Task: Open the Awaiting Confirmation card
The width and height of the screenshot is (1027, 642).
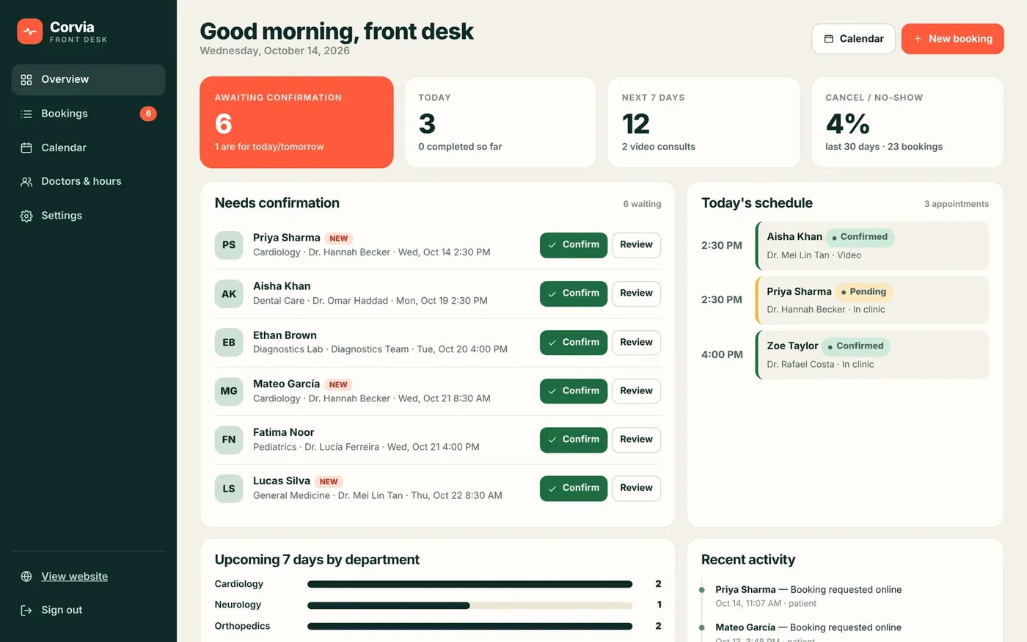Action: tap(296, 123)
